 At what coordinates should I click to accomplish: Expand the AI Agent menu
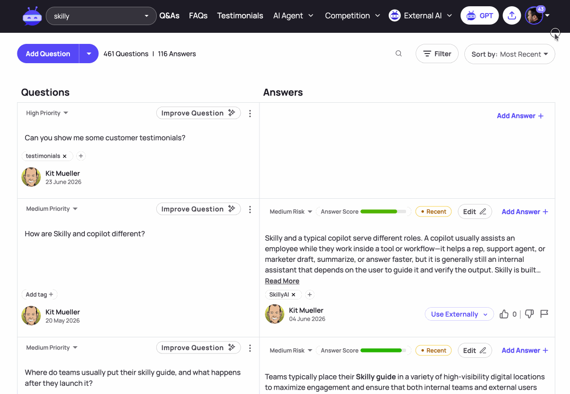click(293, 15)
